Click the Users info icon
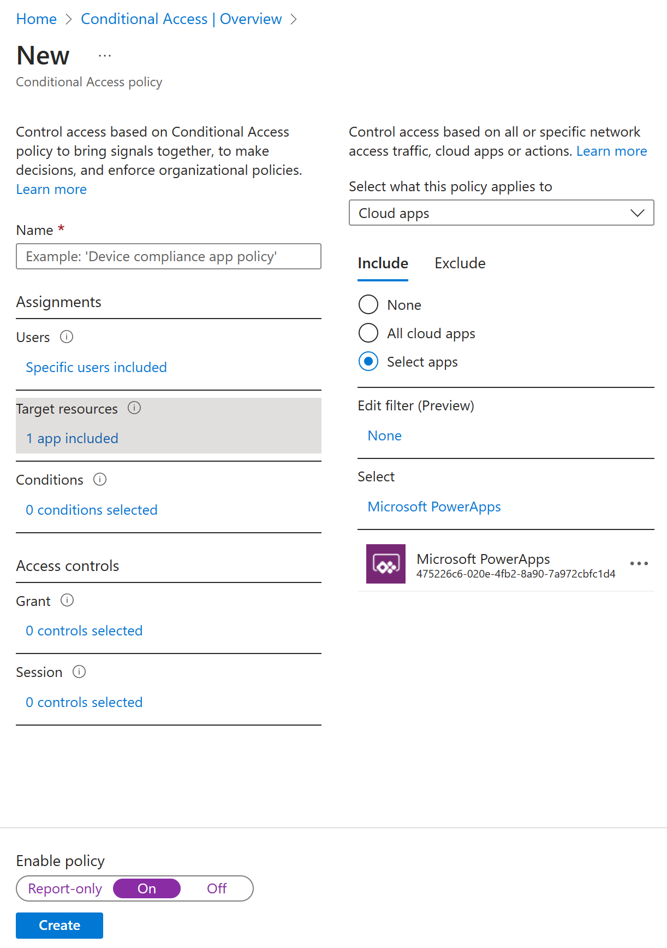The width and height of the screenshot is (667, 948). click(67, 337)
